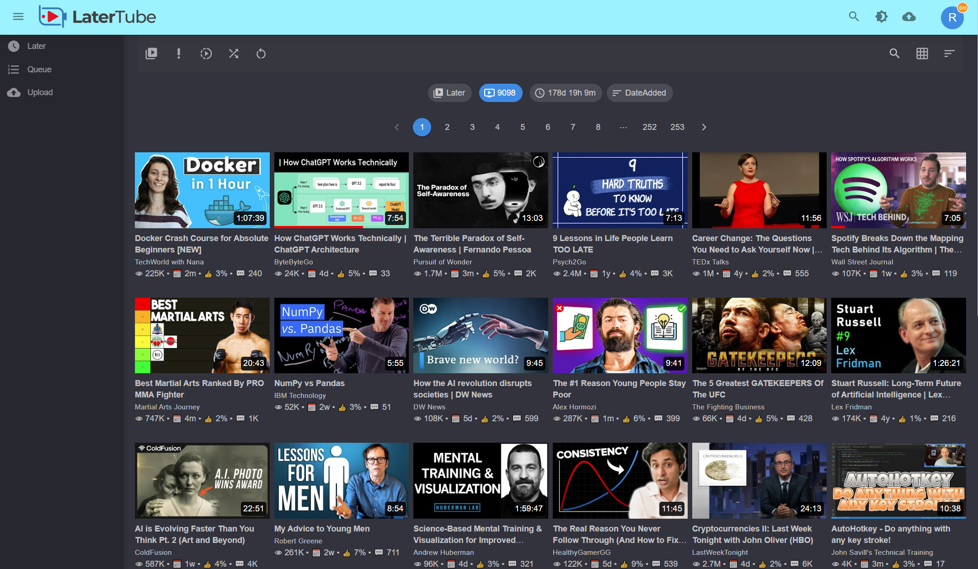Image resolution: width=978 pixels, height=569 pixels.
Task: Open the hamburger menu
Action: point(18,17)
